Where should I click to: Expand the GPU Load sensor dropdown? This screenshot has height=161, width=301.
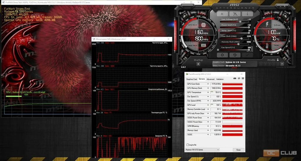click(208, 105)
